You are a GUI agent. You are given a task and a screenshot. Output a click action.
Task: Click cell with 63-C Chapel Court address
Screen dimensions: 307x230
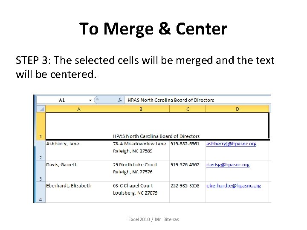point(141,192)
